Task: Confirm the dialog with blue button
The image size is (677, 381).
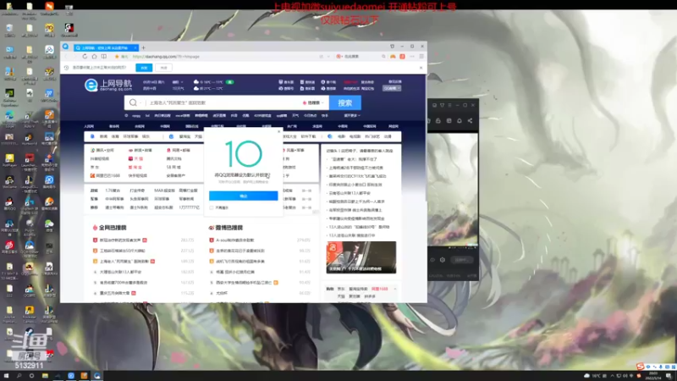Action: 244,196
